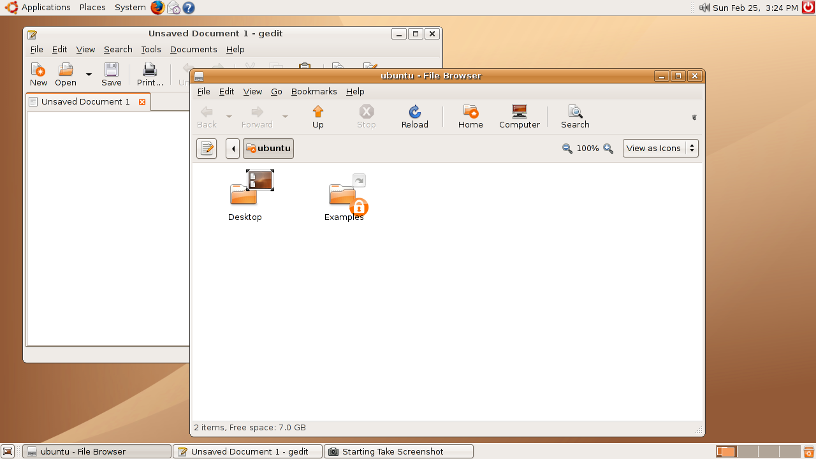Create a new document in gedit
This screenshot has width=816, height=459.
tap(38, 73)
